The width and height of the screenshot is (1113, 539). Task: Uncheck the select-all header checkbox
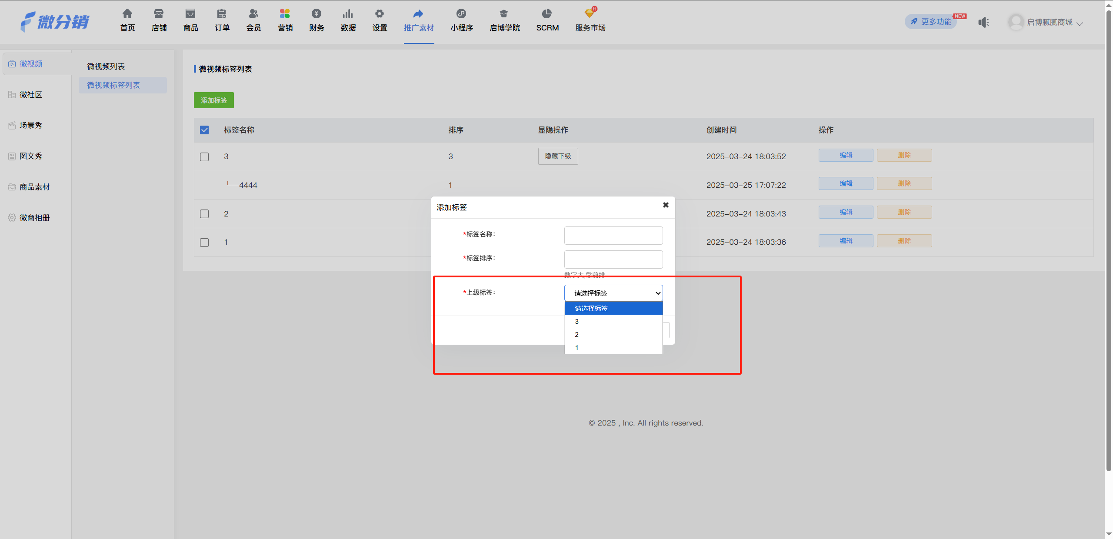coord(204,130)
